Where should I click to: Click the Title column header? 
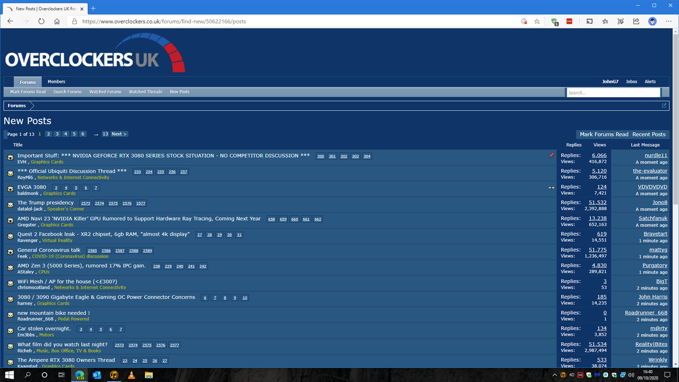click(18, 144)
